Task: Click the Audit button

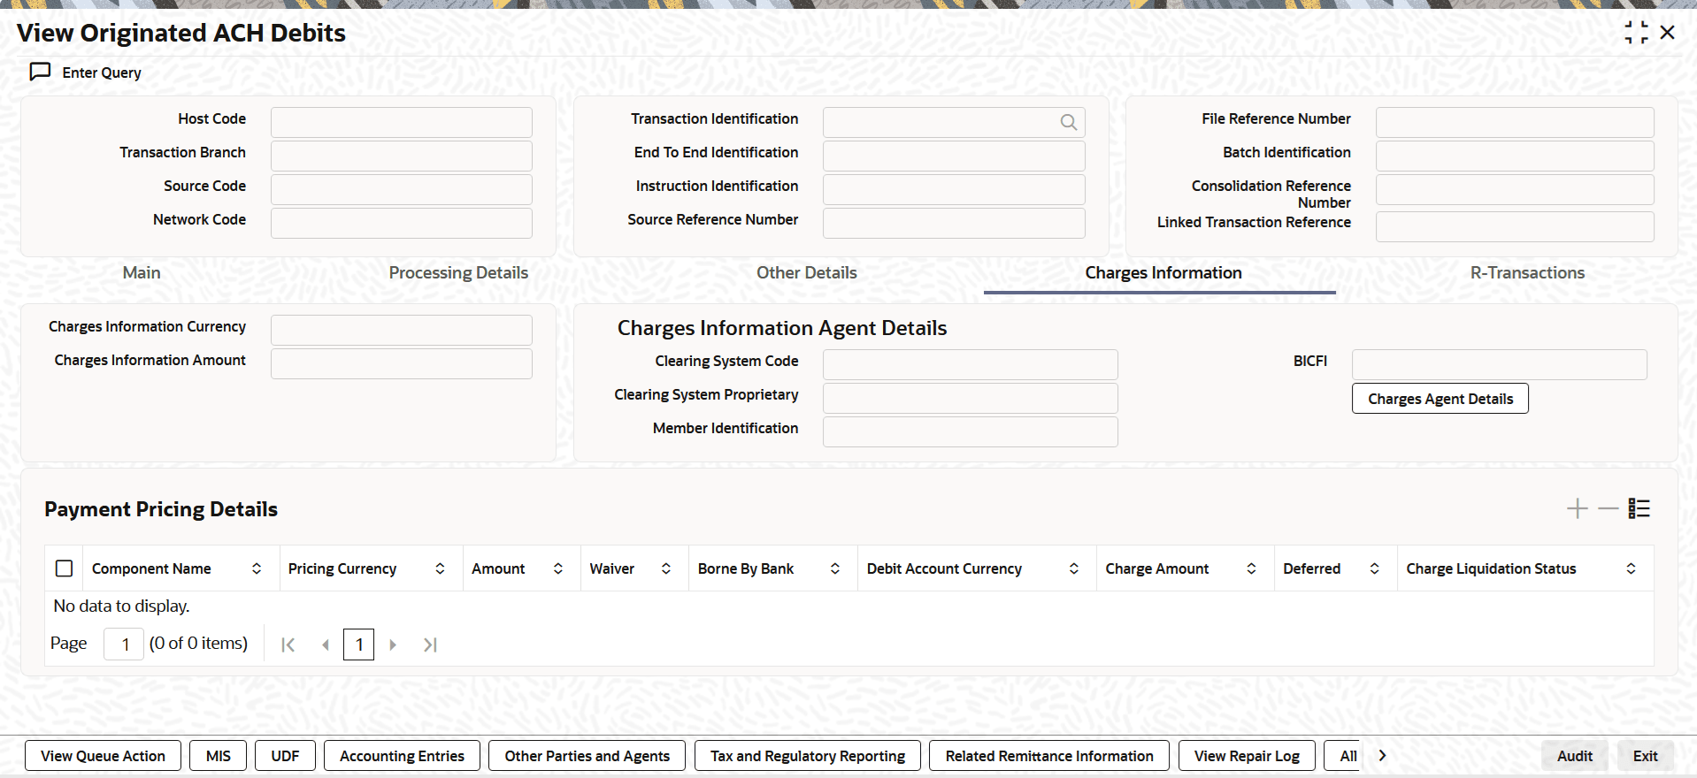Action: [1575, 756]
